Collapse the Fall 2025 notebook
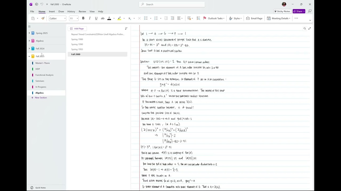Screen dimensions: 341x191 (x=29, y=56)
